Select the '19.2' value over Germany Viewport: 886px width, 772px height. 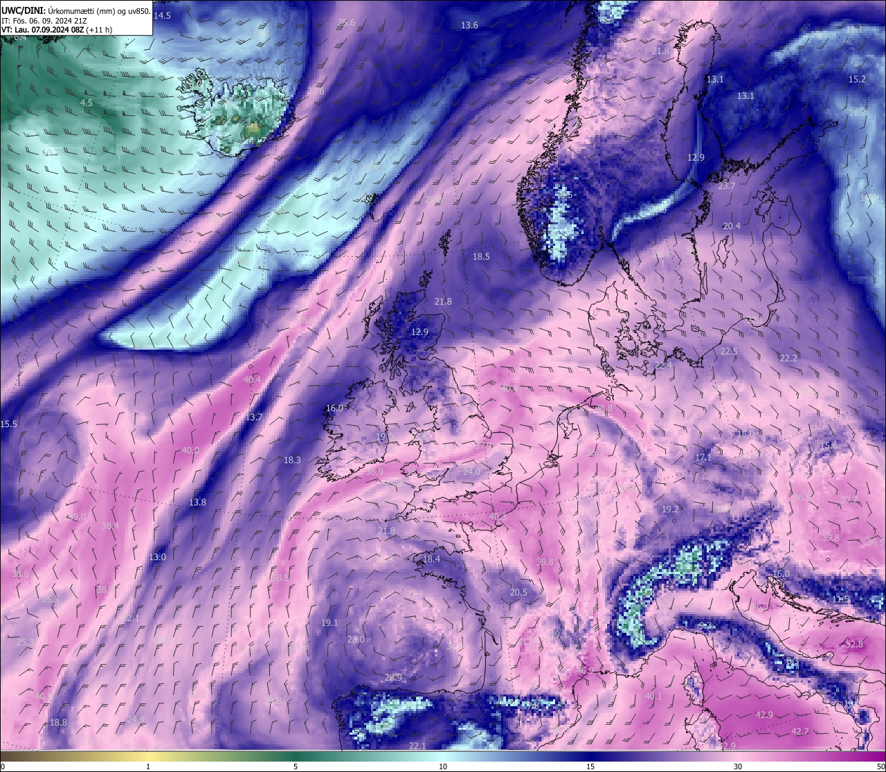[x=671, y=509]
